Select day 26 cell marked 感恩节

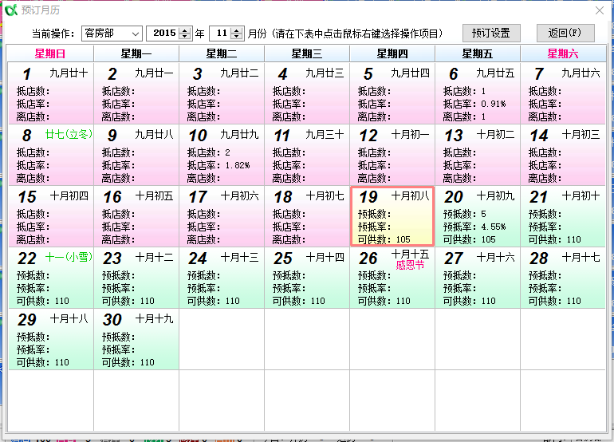coord(392,278)
